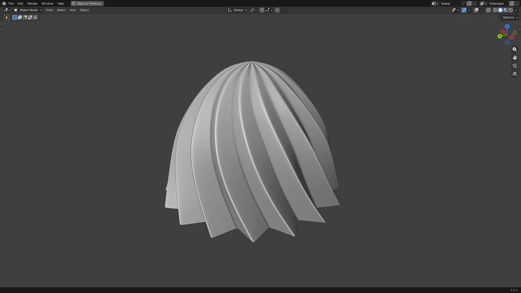Expand the Options dropdown
The width and height of the screenshot is (521, 293).
tap(510, 17)
